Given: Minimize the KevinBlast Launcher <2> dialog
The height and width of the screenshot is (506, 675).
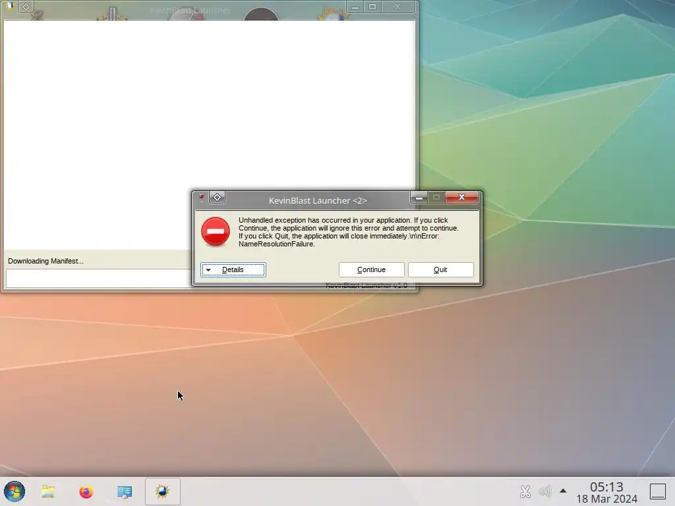Looking at the screenshot, I should [x=419, y=198].
